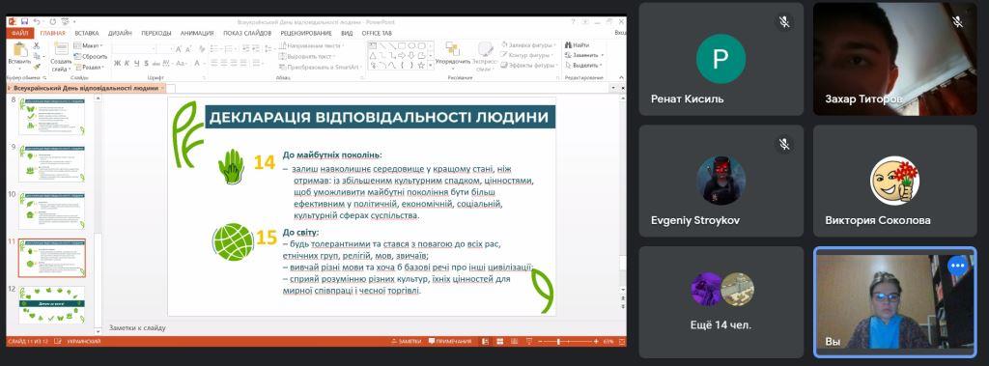Expand the Выделить select dropdown
This screenshot has width=989, height=366.
pyautogui.click(x=584, y=65)
